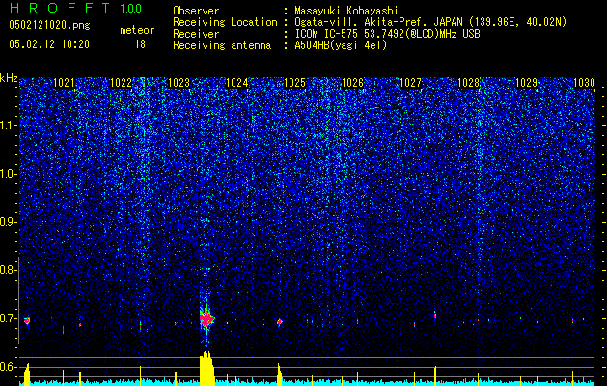Click the 1028 time marker

click(468, 83)
